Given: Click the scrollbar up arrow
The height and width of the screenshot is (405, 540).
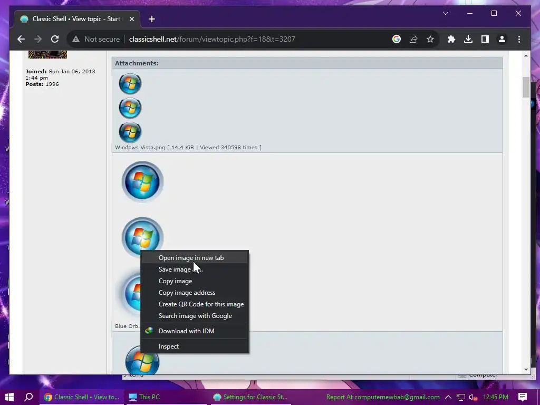Looking at the screenshot, I should pos(526,55).
